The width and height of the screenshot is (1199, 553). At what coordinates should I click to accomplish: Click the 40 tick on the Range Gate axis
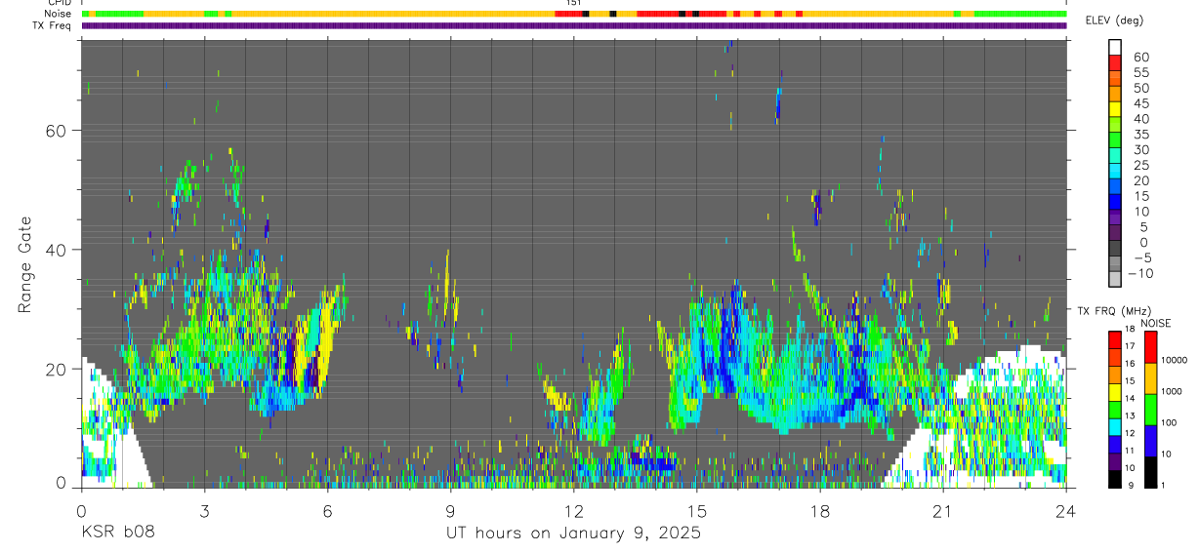(62, 250)
